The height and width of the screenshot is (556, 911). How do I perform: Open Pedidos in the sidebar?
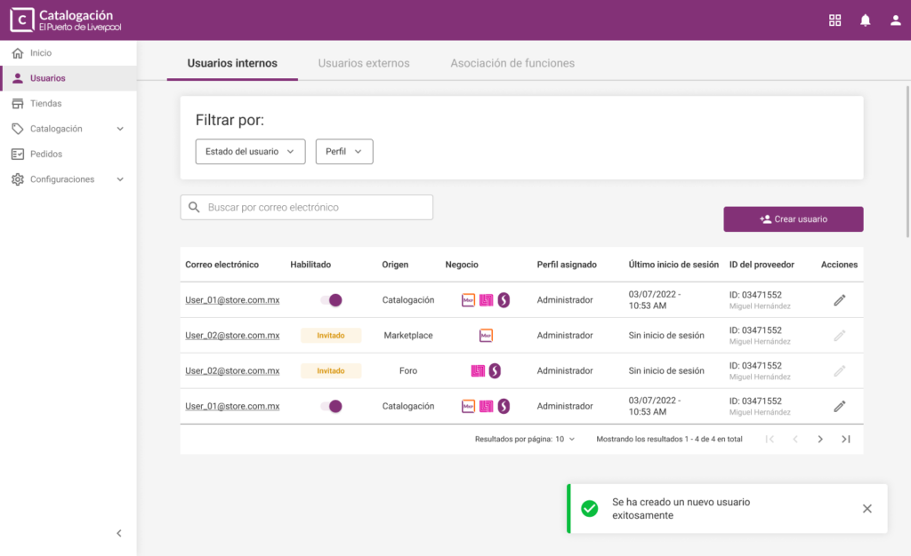[69, 154]
